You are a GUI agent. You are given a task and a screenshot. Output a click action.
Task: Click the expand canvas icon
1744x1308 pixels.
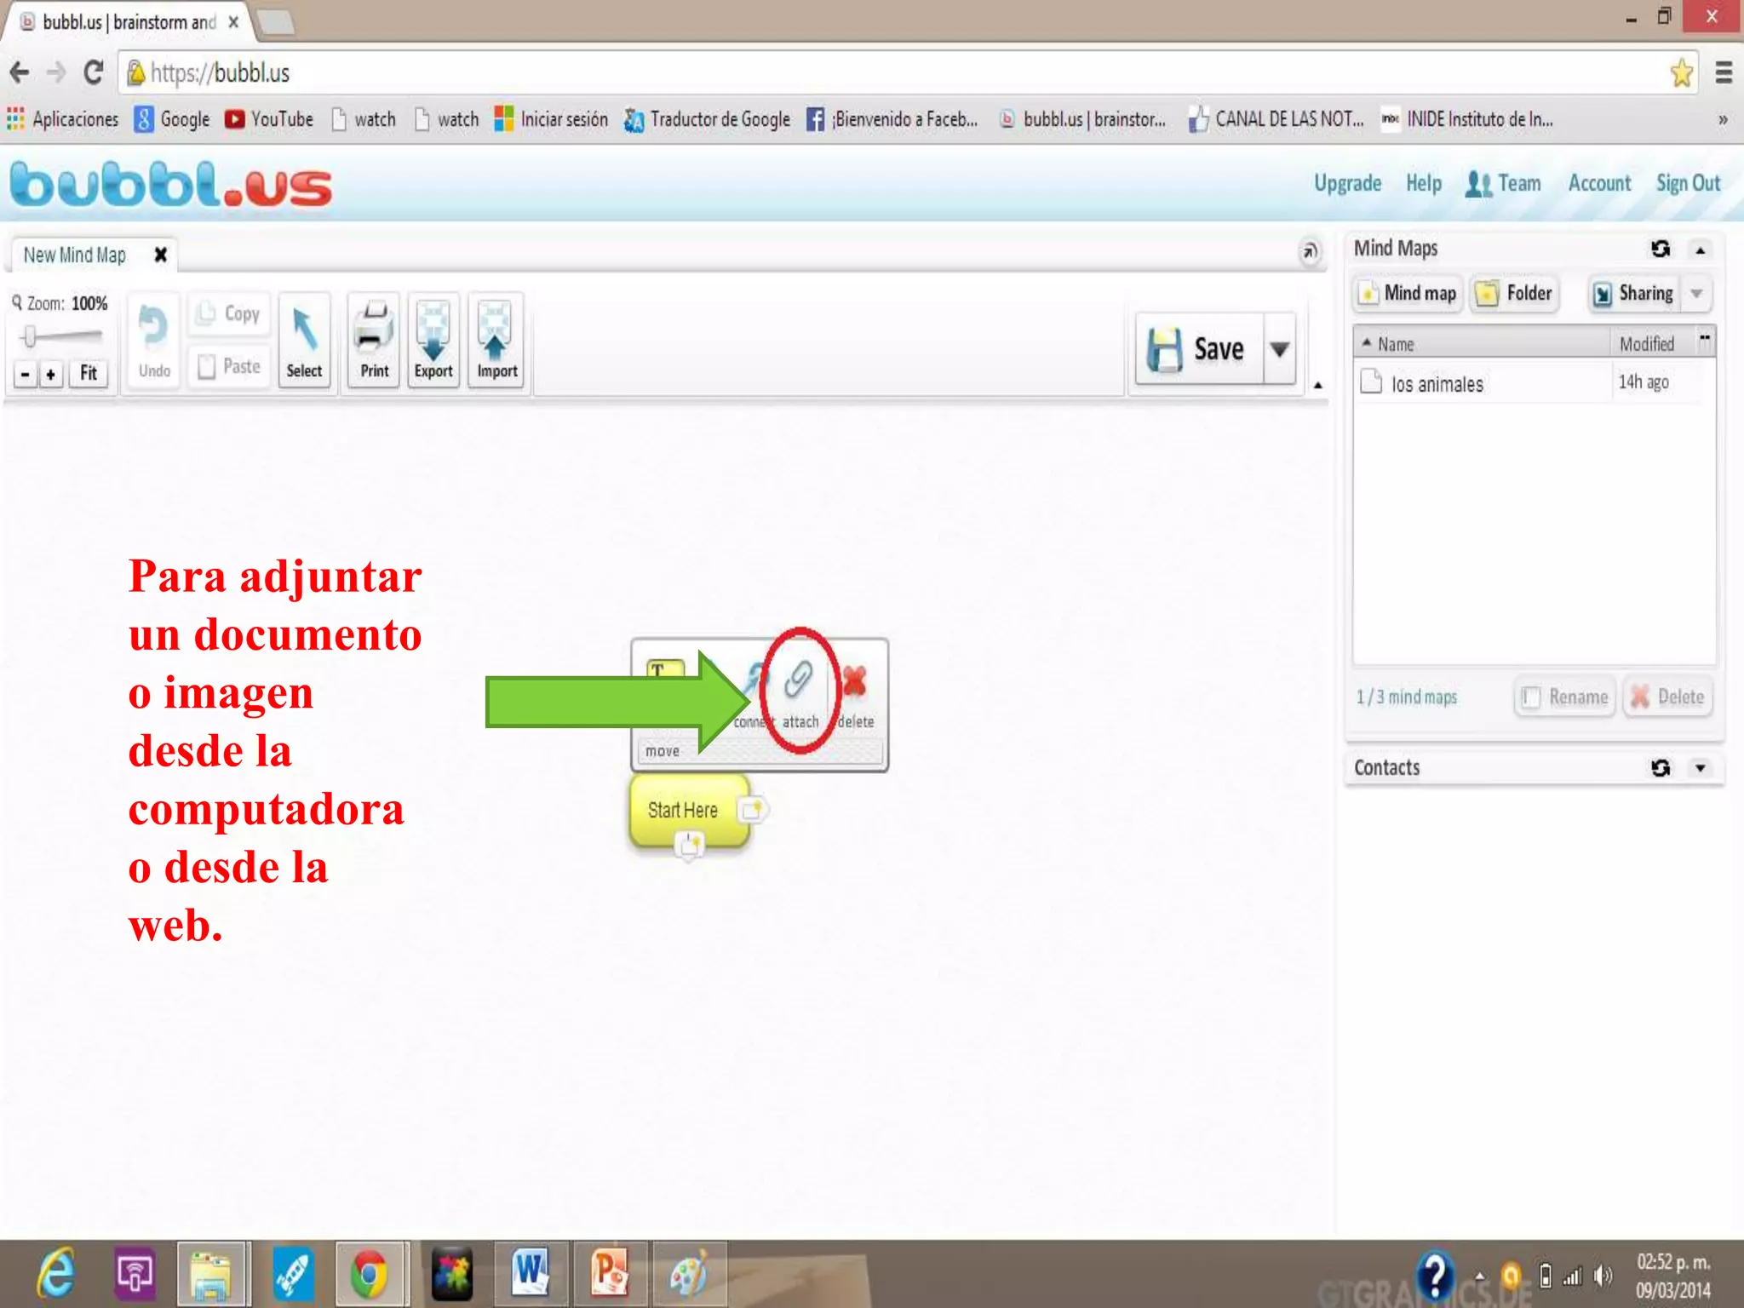[x=1310, y=251]
